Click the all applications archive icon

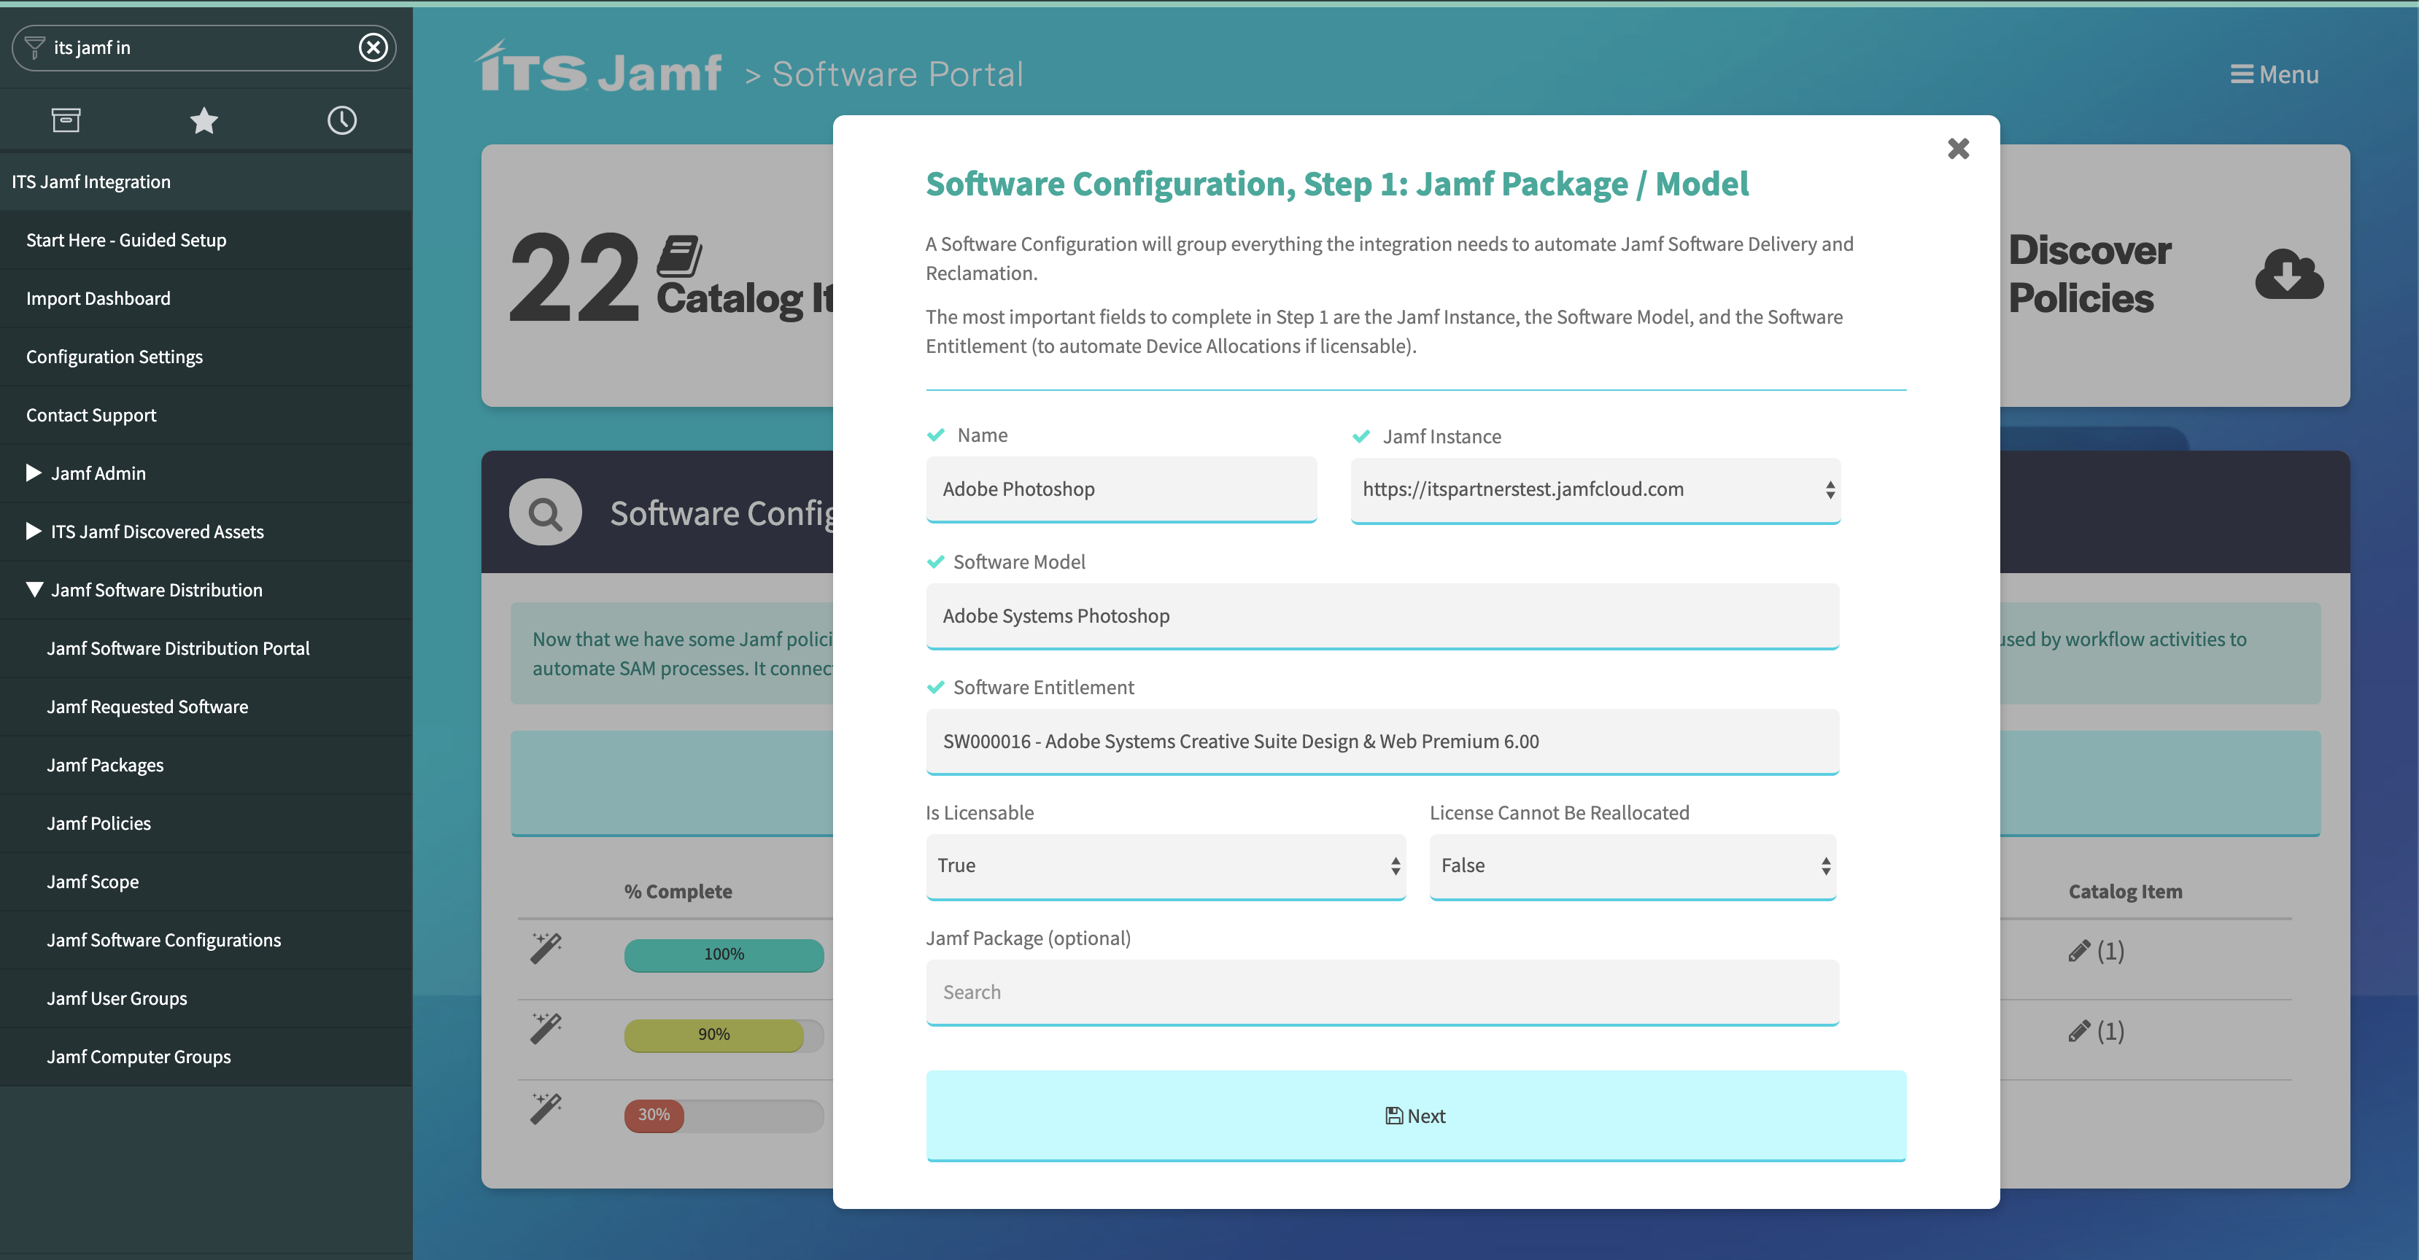click(66, 120)
